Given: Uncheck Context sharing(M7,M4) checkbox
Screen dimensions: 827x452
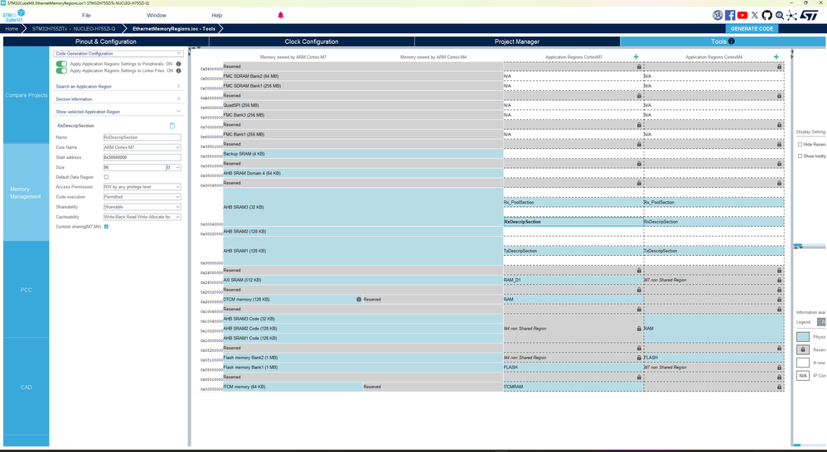Looking at the screenshot, I should pyautogui.click(x=106, y=227).
